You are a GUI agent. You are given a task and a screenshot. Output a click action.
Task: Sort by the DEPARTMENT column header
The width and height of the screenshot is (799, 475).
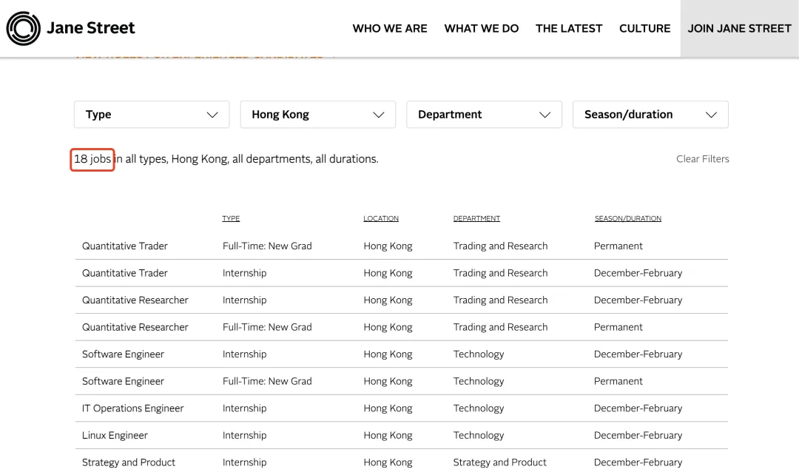click(477, 218)
